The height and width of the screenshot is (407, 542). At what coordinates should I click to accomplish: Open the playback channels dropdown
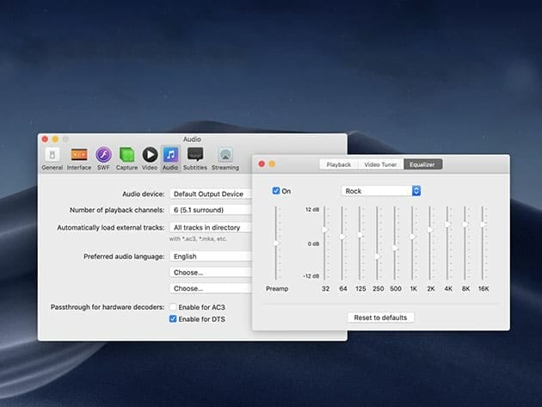[x=211, y=210]
